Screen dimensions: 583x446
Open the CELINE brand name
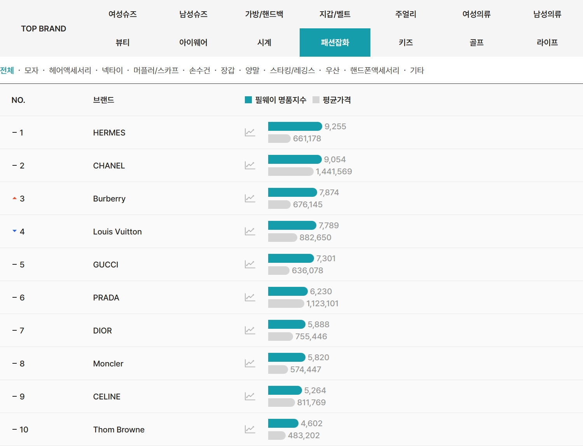(107, 397)
